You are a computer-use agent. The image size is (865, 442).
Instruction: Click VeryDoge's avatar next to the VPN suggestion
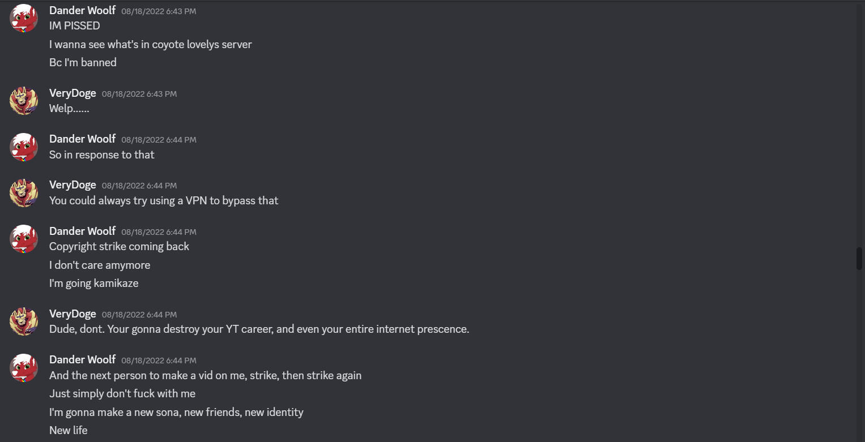pyautogui.click(x=24, y=192)
